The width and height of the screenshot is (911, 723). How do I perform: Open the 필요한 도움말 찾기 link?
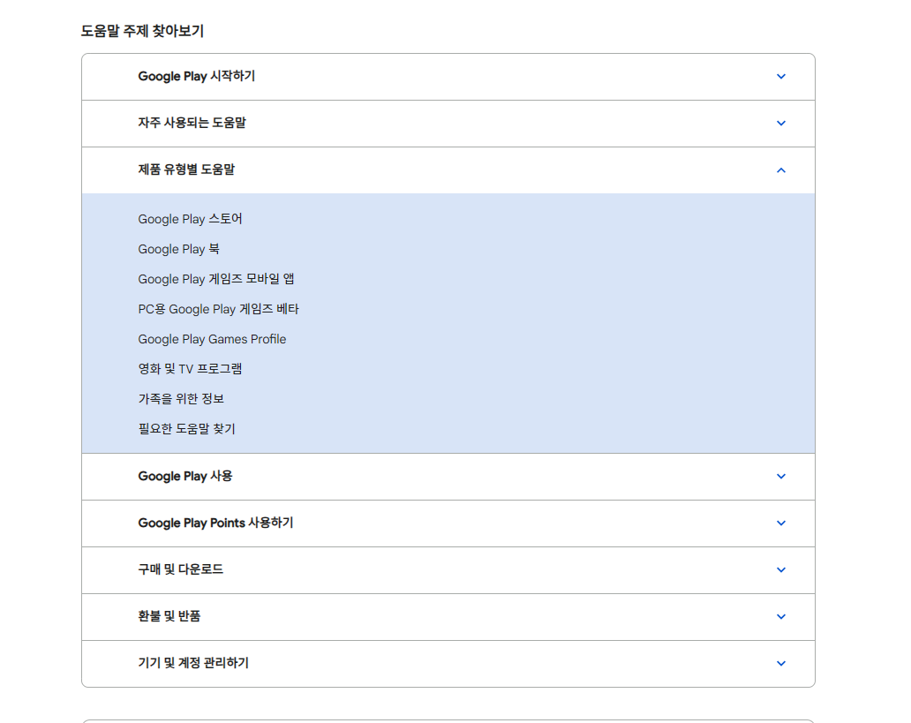click(186, 429)
